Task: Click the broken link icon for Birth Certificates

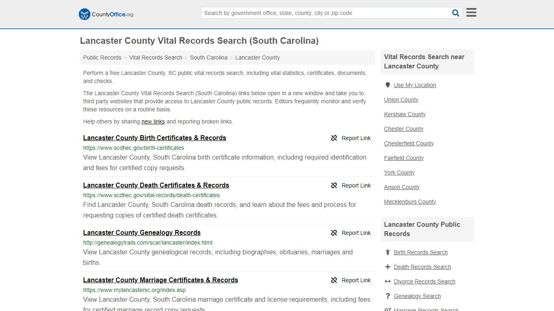Action: click(334, 138)
